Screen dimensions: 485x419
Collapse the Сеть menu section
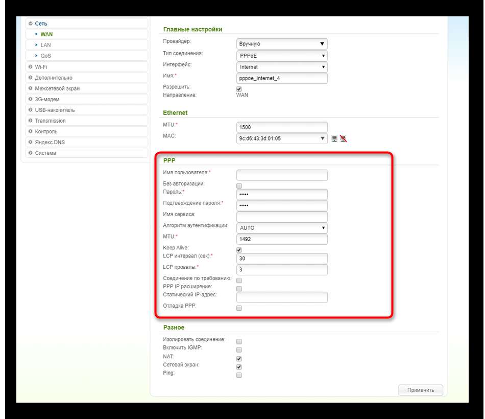click(87, 24)
